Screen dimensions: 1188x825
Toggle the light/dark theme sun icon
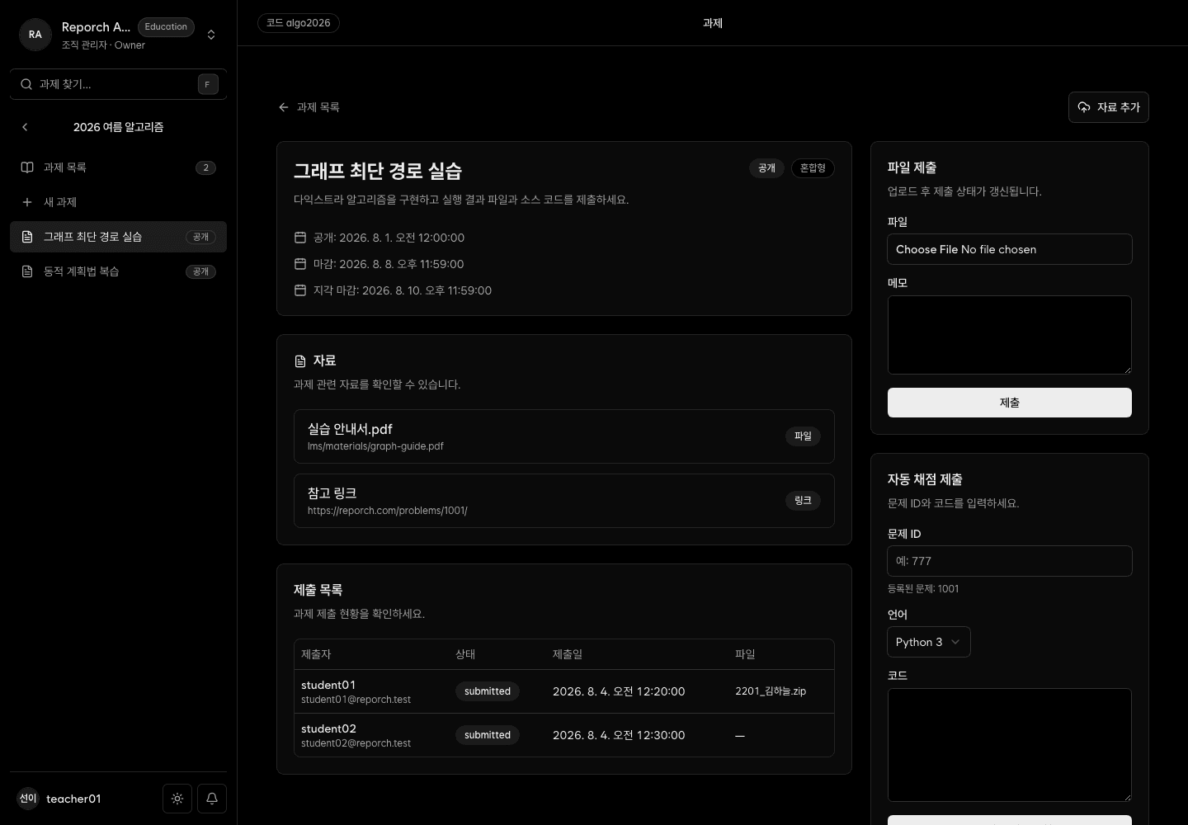pyautogui.click(x=177, y=799)
